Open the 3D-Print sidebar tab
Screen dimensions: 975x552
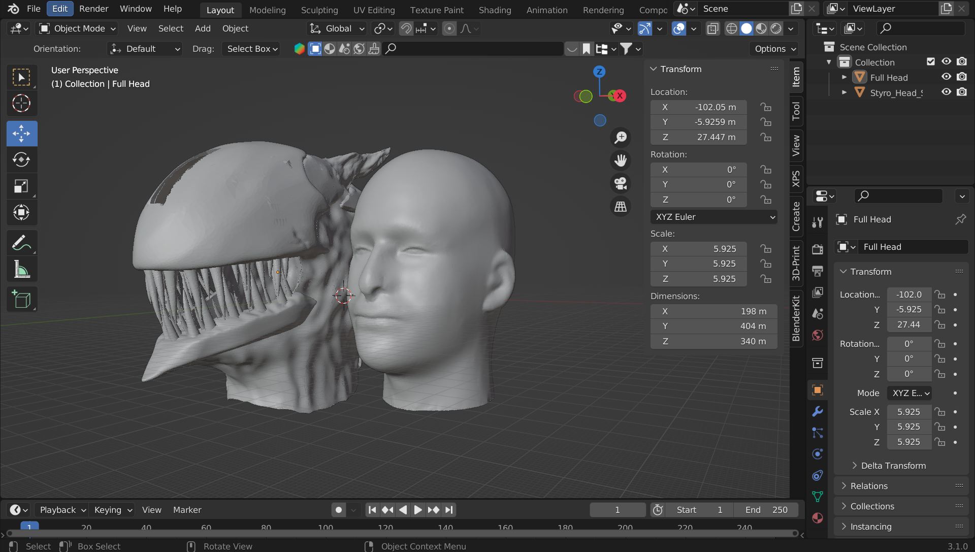click(796, 263)
